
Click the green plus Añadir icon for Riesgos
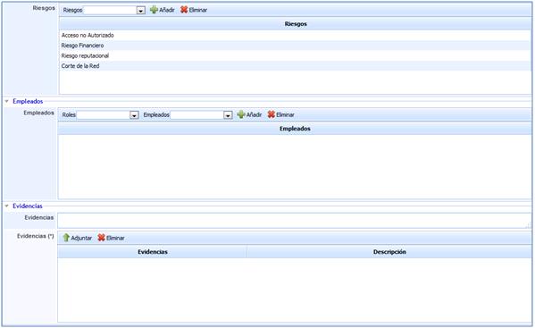154,10
